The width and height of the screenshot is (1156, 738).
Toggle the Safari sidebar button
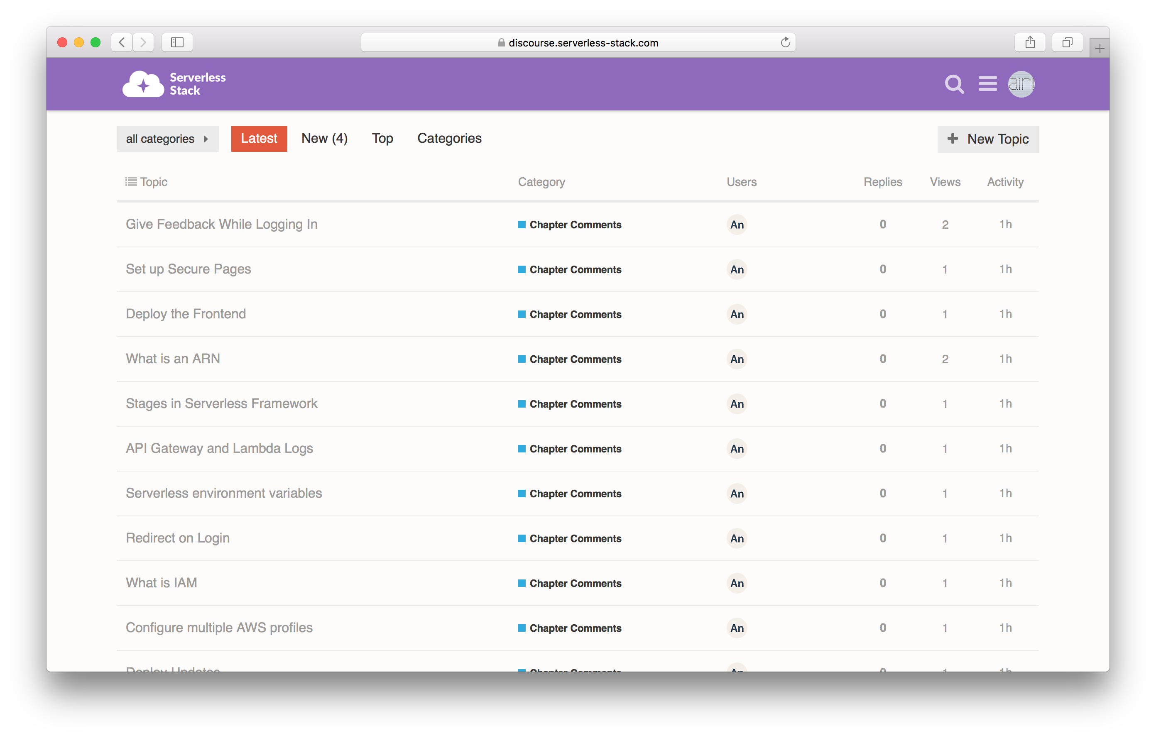click(x=177, y=43)
